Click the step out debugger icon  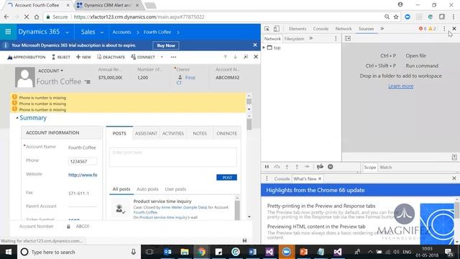(297, 167)
